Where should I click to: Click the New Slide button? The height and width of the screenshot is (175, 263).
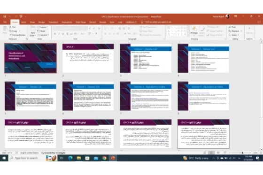[33, 31]
